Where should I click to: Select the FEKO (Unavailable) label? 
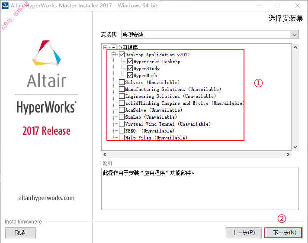150,131
